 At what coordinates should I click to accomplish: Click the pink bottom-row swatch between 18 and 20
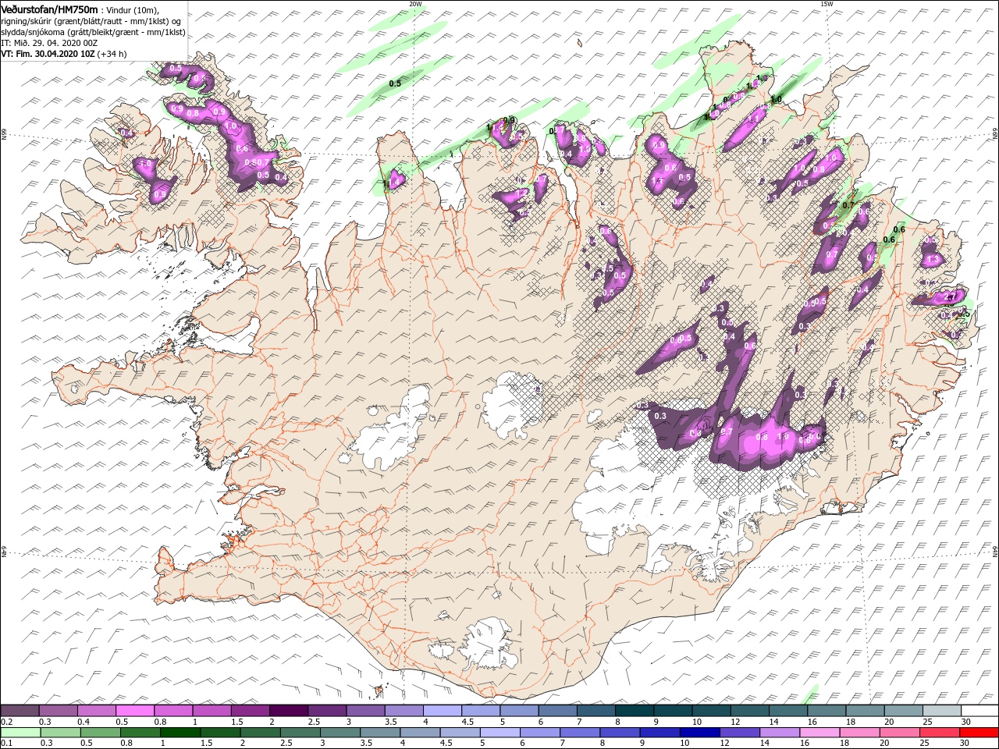pos(859,733)
